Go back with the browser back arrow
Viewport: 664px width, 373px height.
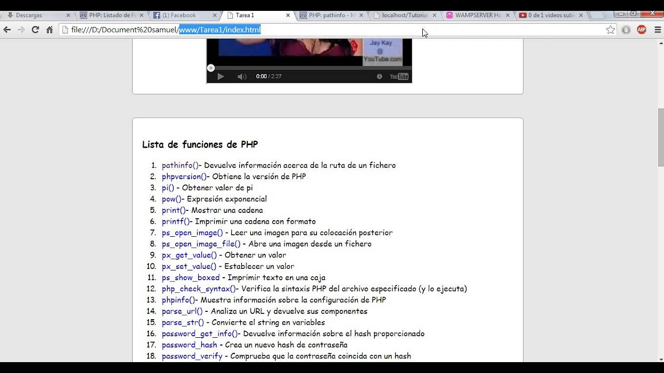point(7,30)
